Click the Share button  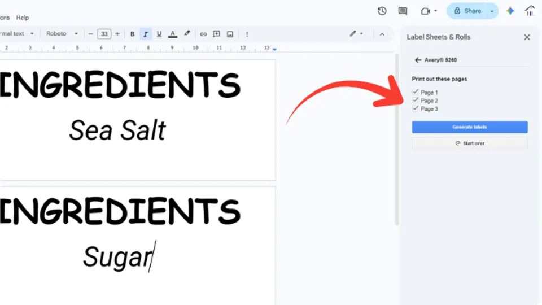click(x=467, y=11)
